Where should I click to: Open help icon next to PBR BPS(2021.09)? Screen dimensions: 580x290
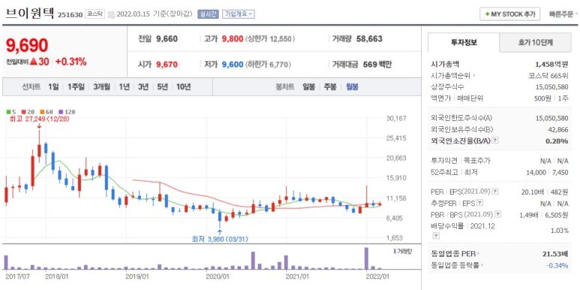pos(498,214)
